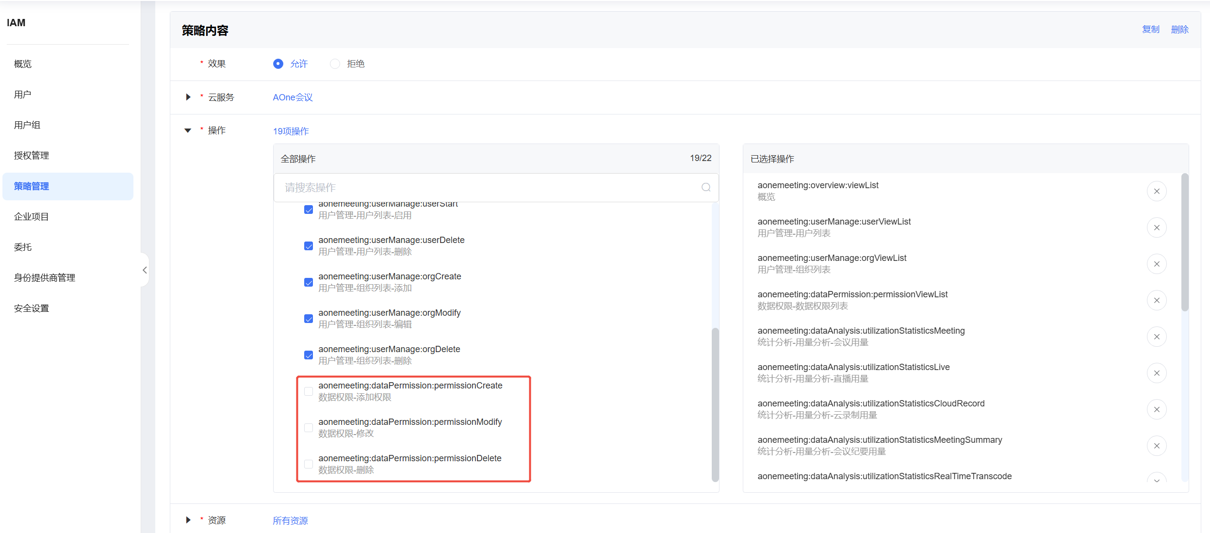Collapse the 操作 section arrow
This screenshot has width=1210, height=533.
pos(188,130)
